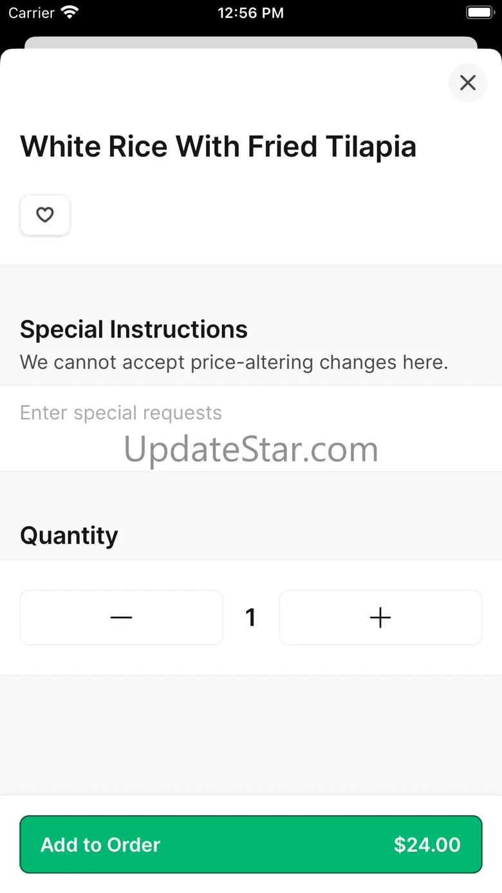Tap the White Rice With Fried Tilapia title
The width and height of the screenshot is (502, 893).
[218, 147]
